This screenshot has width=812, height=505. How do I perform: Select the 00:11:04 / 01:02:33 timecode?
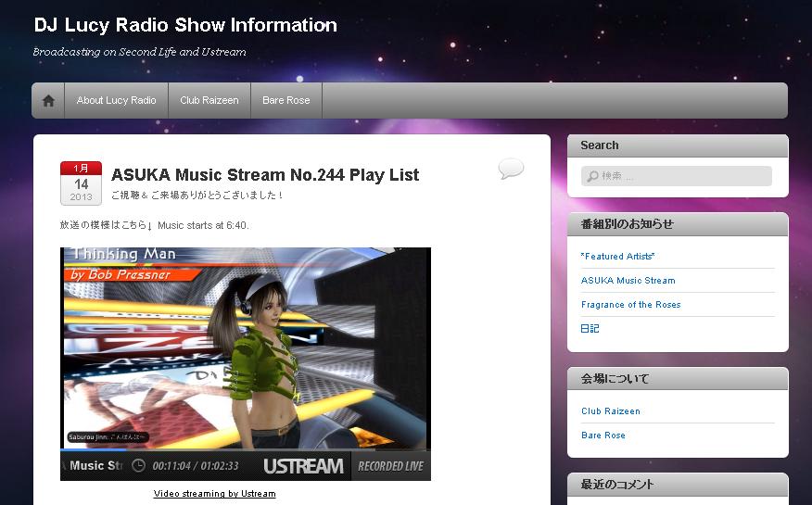(x=196, y=466)
